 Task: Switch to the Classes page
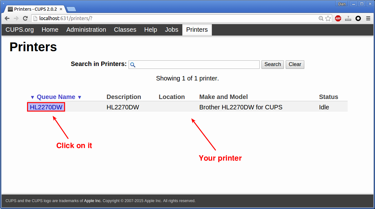125,30
